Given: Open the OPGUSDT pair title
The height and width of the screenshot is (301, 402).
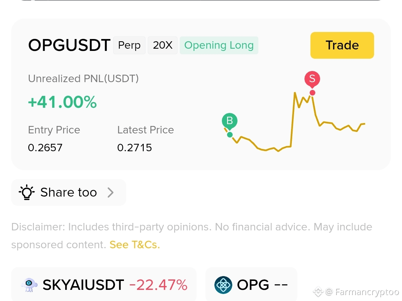Looking at the screenshot, I should point(69,45).
